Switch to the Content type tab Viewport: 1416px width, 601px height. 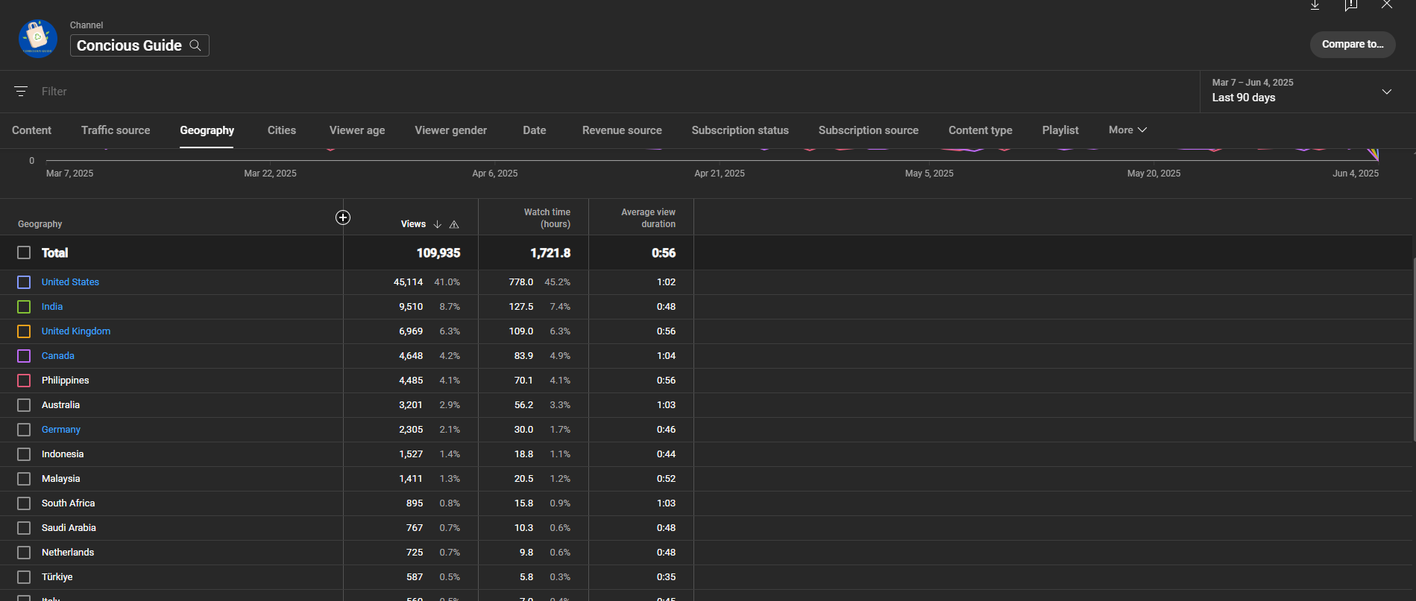(x=980, y=130)
